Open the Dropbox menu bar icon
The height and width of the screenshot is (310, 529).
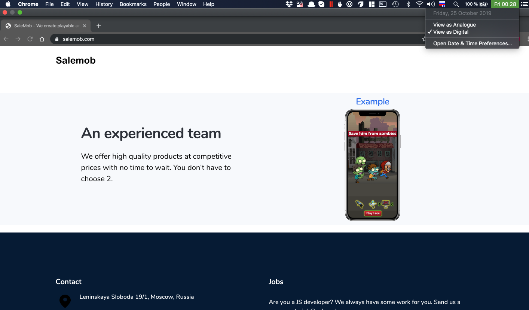(x=289, y=4)
